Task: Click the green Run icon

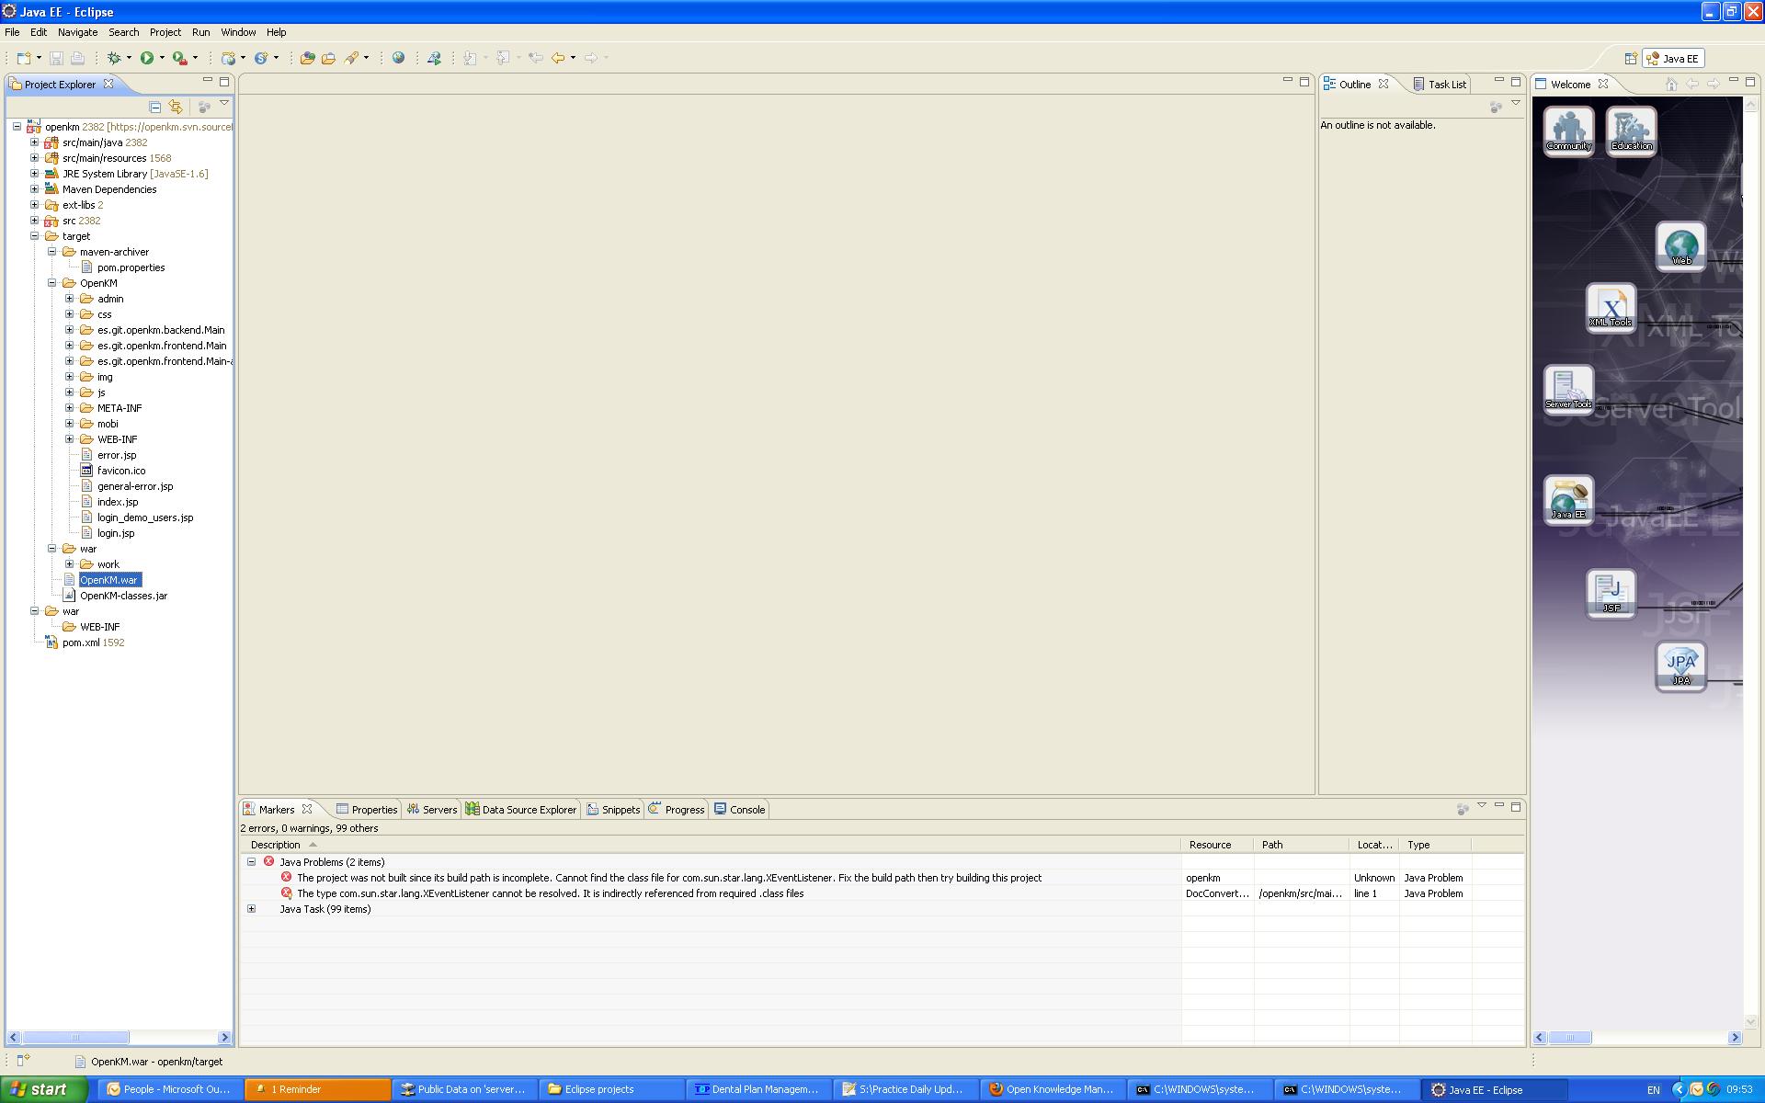Action: pyautogui.click(x=147, y=58)
